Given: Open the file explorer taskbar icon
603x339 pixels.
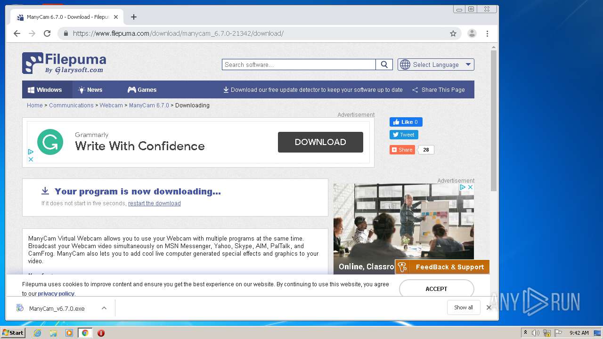Looking at the screenshot, I should point(53,333).
